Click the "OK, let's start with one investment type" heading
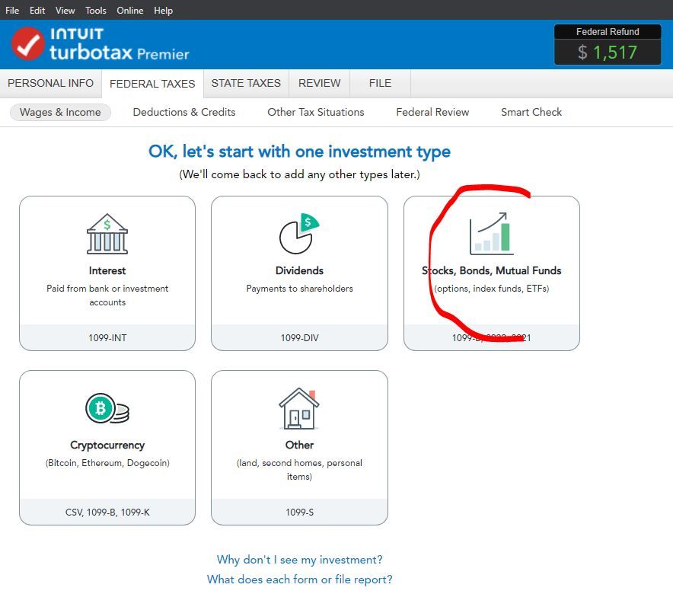The image size is (673, 594). pos(300,152)
